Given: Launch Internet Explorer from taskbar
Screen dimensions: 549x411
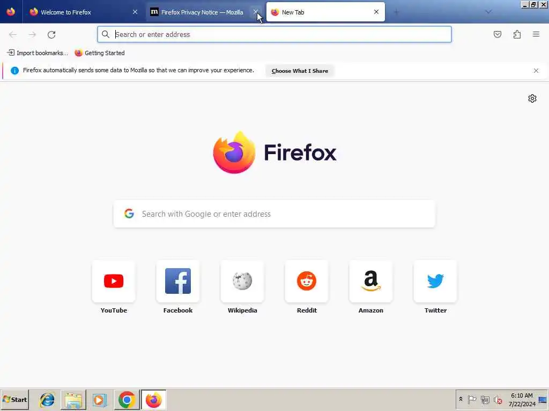Looking at the screenshot, I should pyautogui.click(x=47, y=400).
